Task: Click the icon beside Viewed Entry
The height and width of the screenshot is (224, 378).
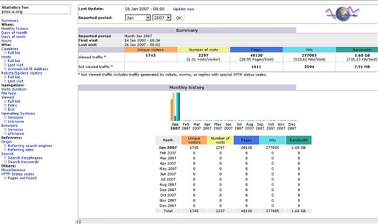Action: click(5, 105)
